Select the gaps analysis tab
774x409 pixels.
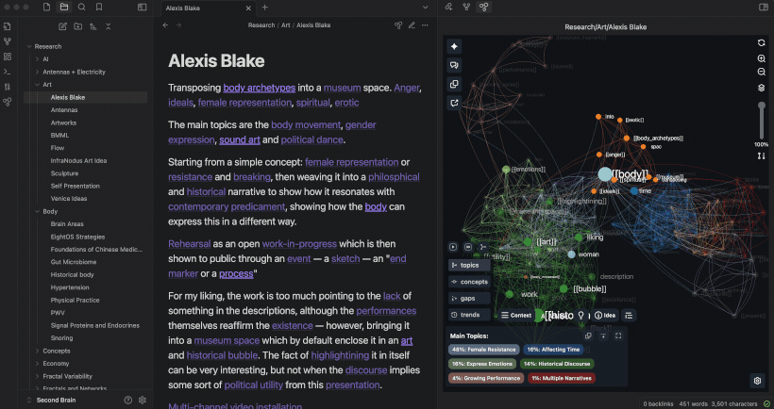click(x=469, y=298)
